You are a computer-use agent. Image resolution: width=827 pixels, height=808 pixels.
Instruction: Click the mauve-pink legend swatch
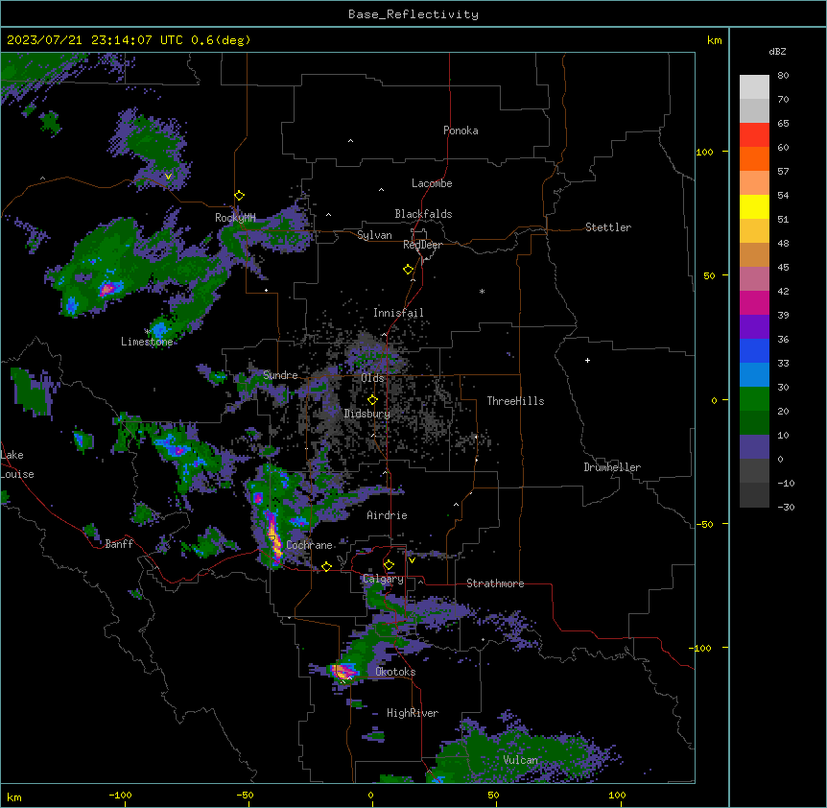[754, 278]
